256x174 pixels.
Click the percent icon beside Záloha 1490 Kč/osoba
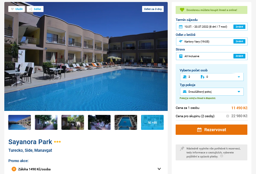[14, 169]
